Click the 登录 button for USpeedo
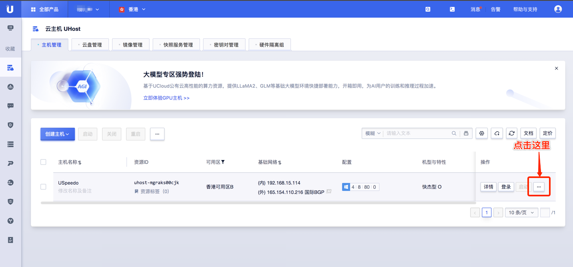The width and height of the screenshot is (573, 267). (506, 187)
